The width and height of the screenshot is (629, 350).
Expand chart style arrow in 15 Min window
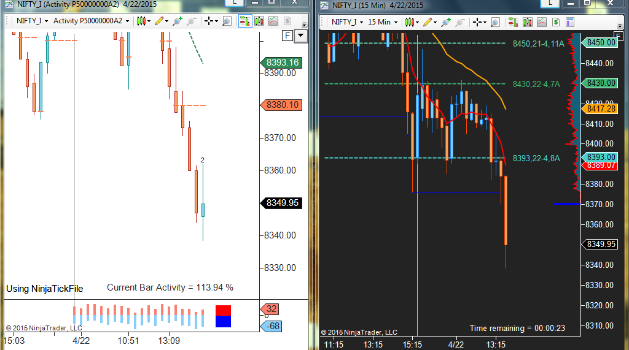(417, 23)
